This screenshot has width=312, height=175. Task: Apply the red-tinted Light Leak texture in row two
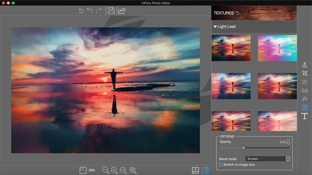tap(277, 86)
